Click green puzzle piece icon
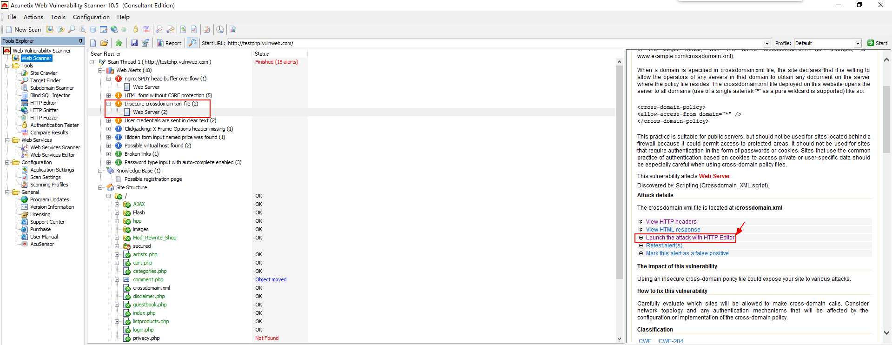 click(119, 43)
